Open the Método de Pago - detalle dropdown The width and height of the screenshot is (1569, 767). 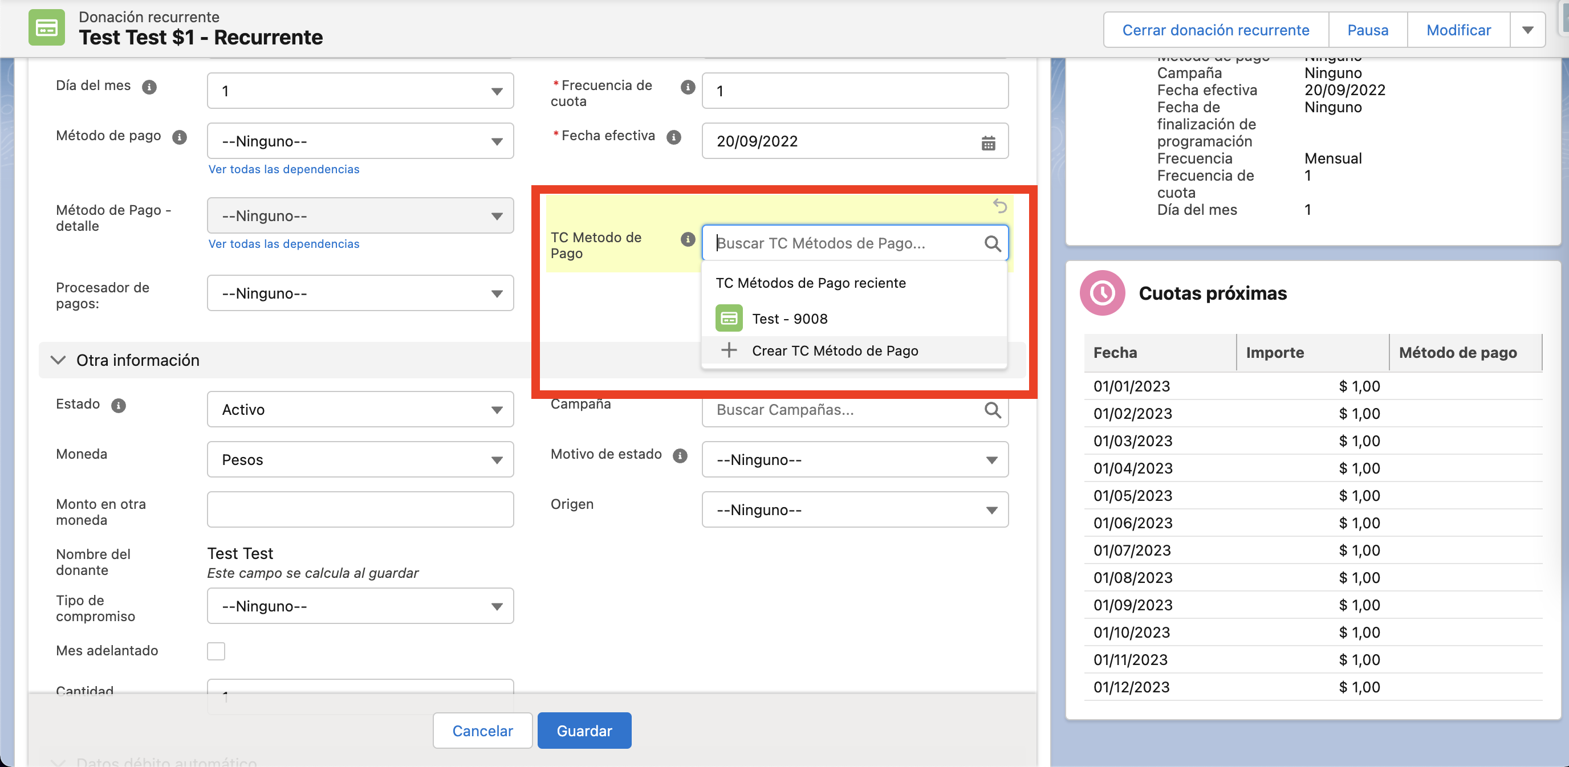click(360, 215)
